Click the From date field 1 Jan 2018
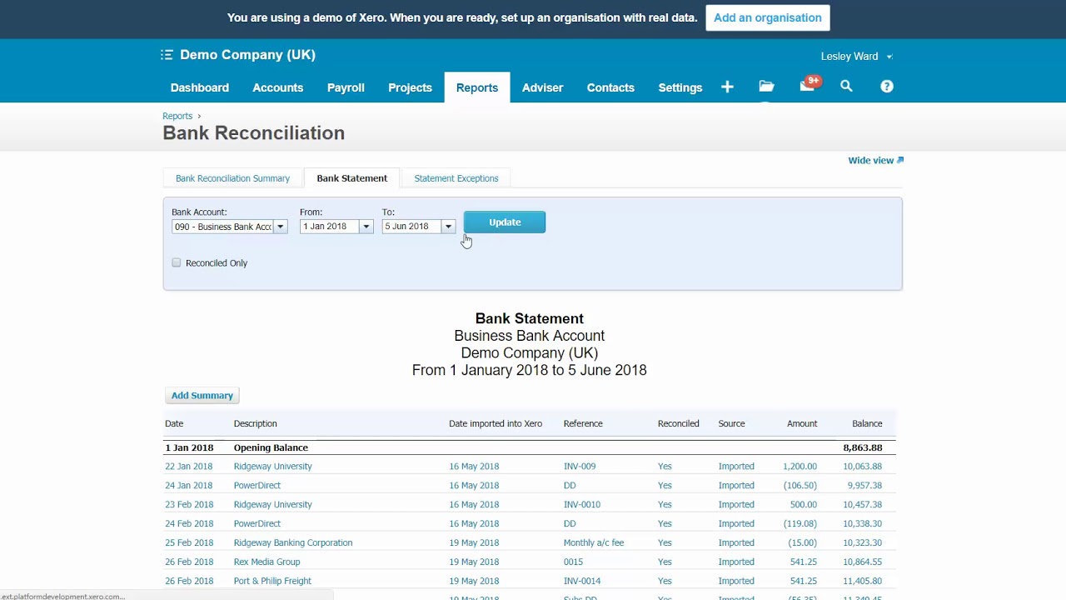 click(330, 227)
